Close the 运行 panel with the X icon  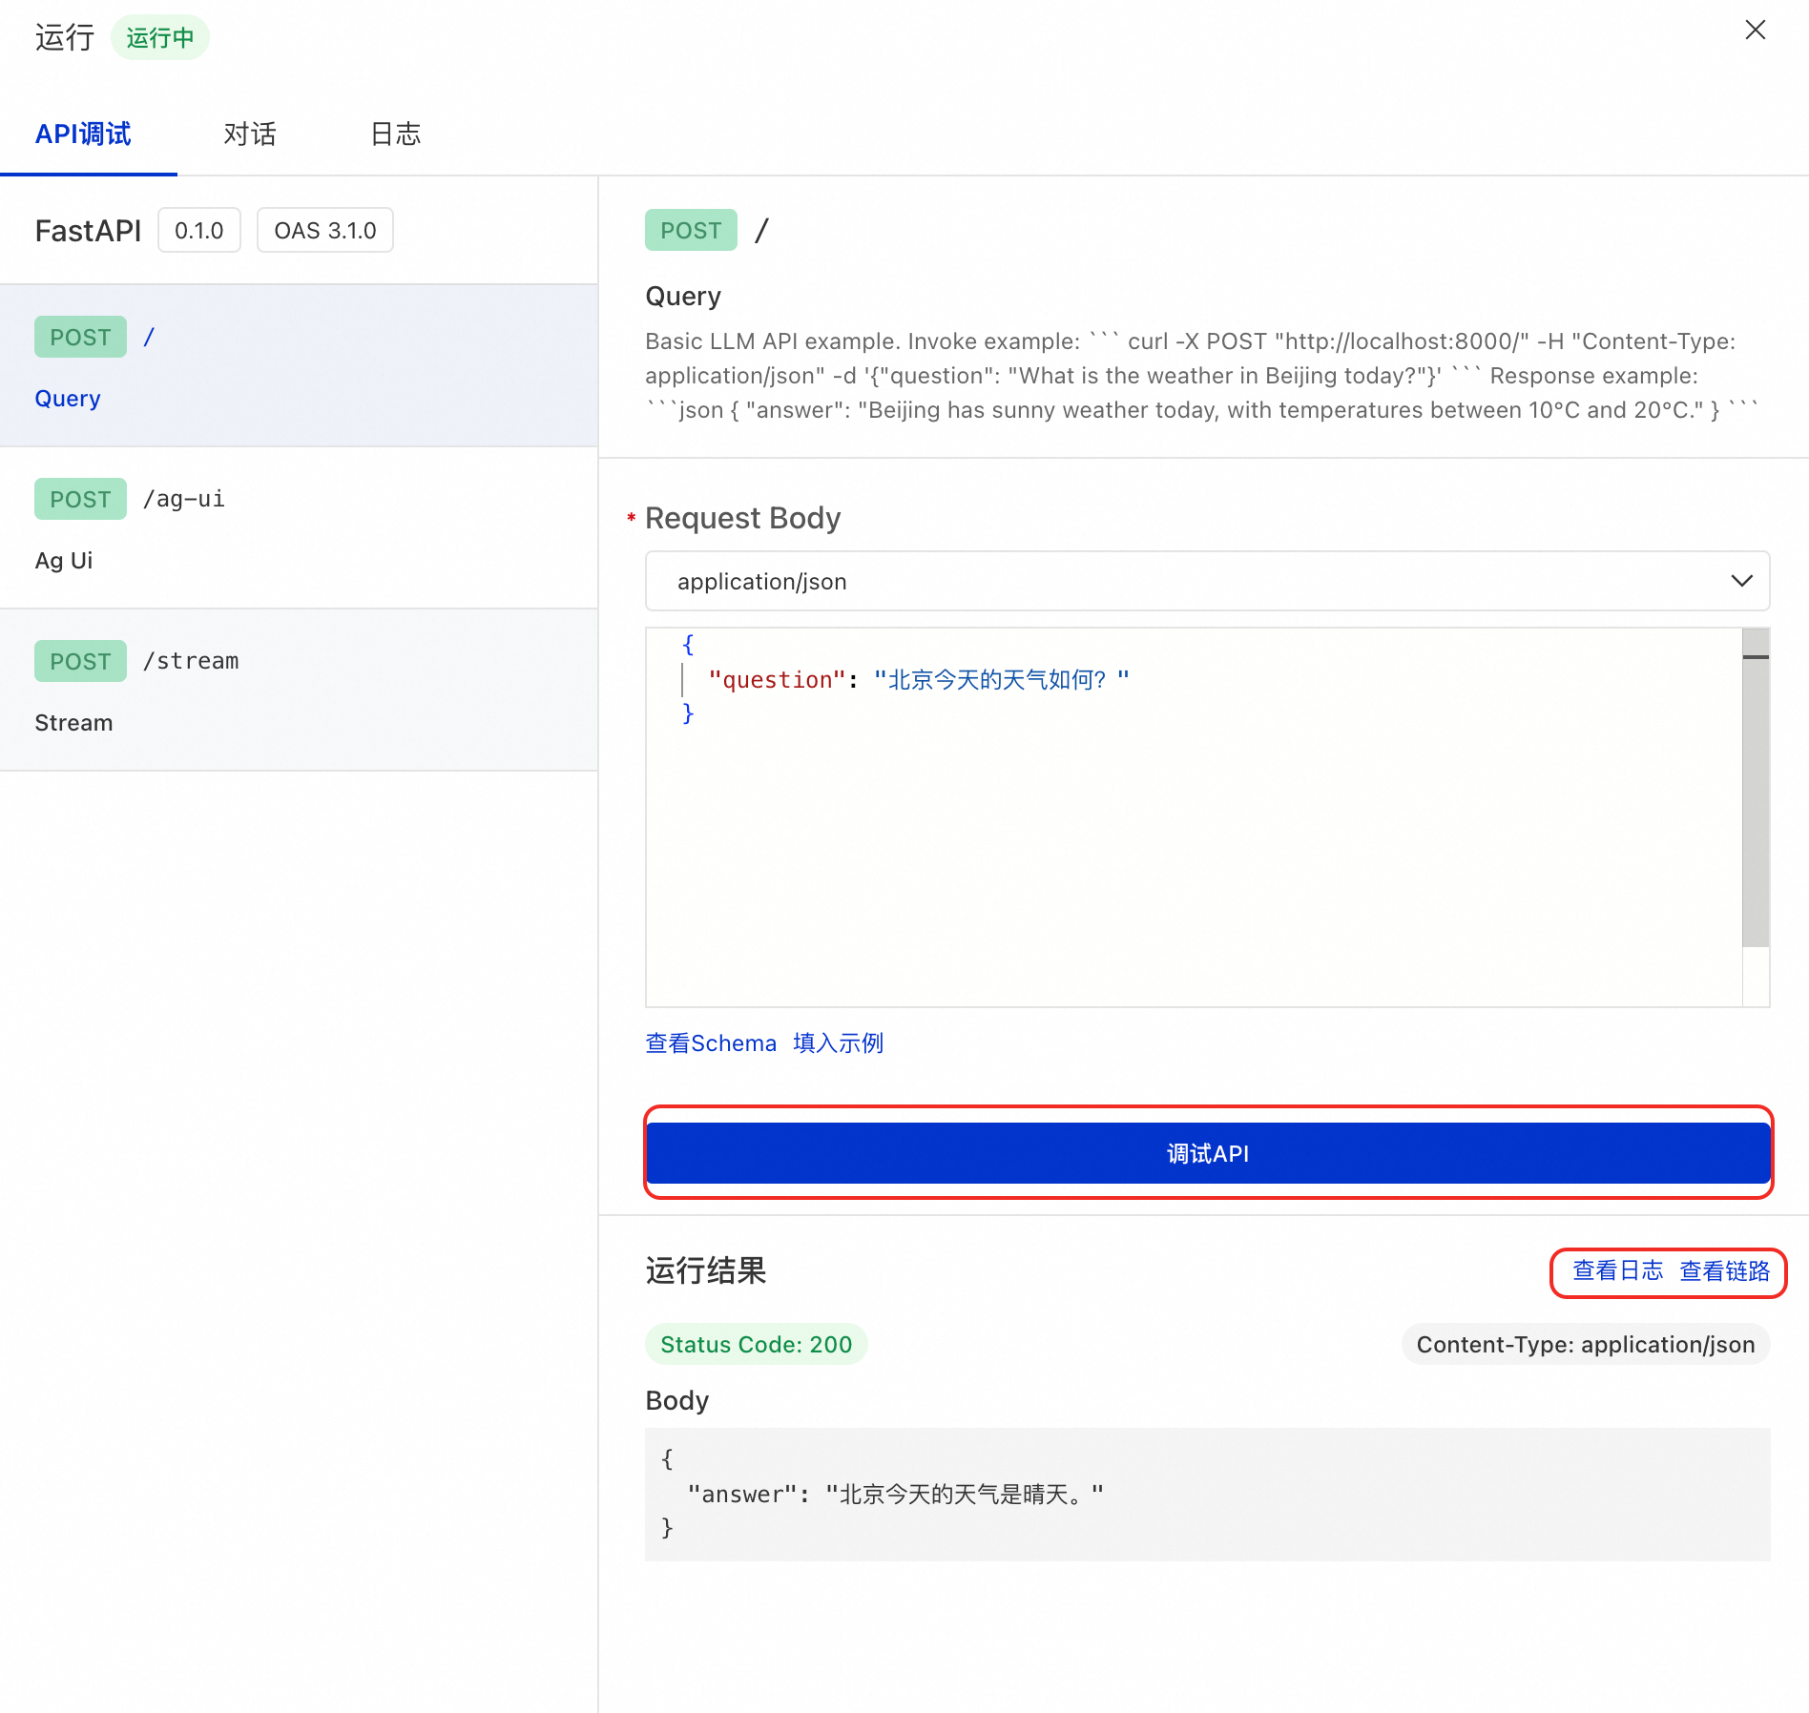pos(1755,31)
